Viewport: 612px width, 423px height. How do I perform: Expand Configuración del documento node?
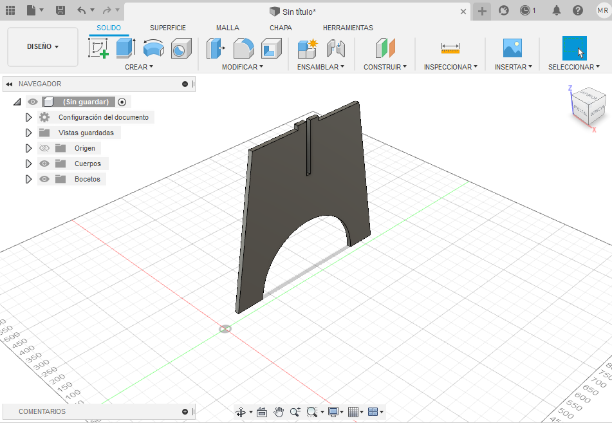pyautogui.click(x=28, y=117)
